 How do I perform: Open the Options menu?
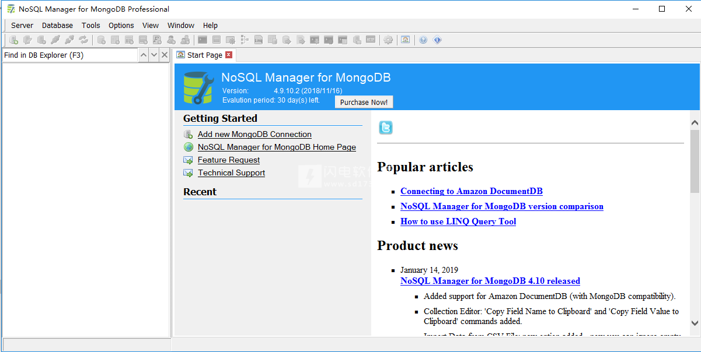pos(121,25)
